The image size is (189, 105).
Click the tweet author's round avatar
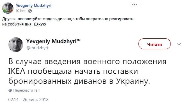tap(16, 45)
